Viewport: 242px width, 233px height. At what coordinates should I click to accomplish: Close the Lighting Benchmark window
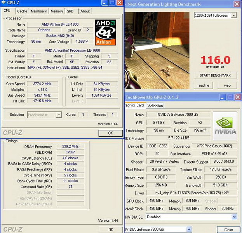[237, 4]
